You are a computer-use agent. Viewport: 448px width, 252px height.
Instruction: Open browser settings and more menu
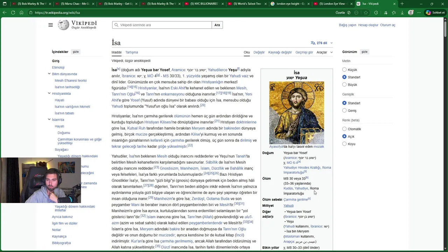click(419, 13)
